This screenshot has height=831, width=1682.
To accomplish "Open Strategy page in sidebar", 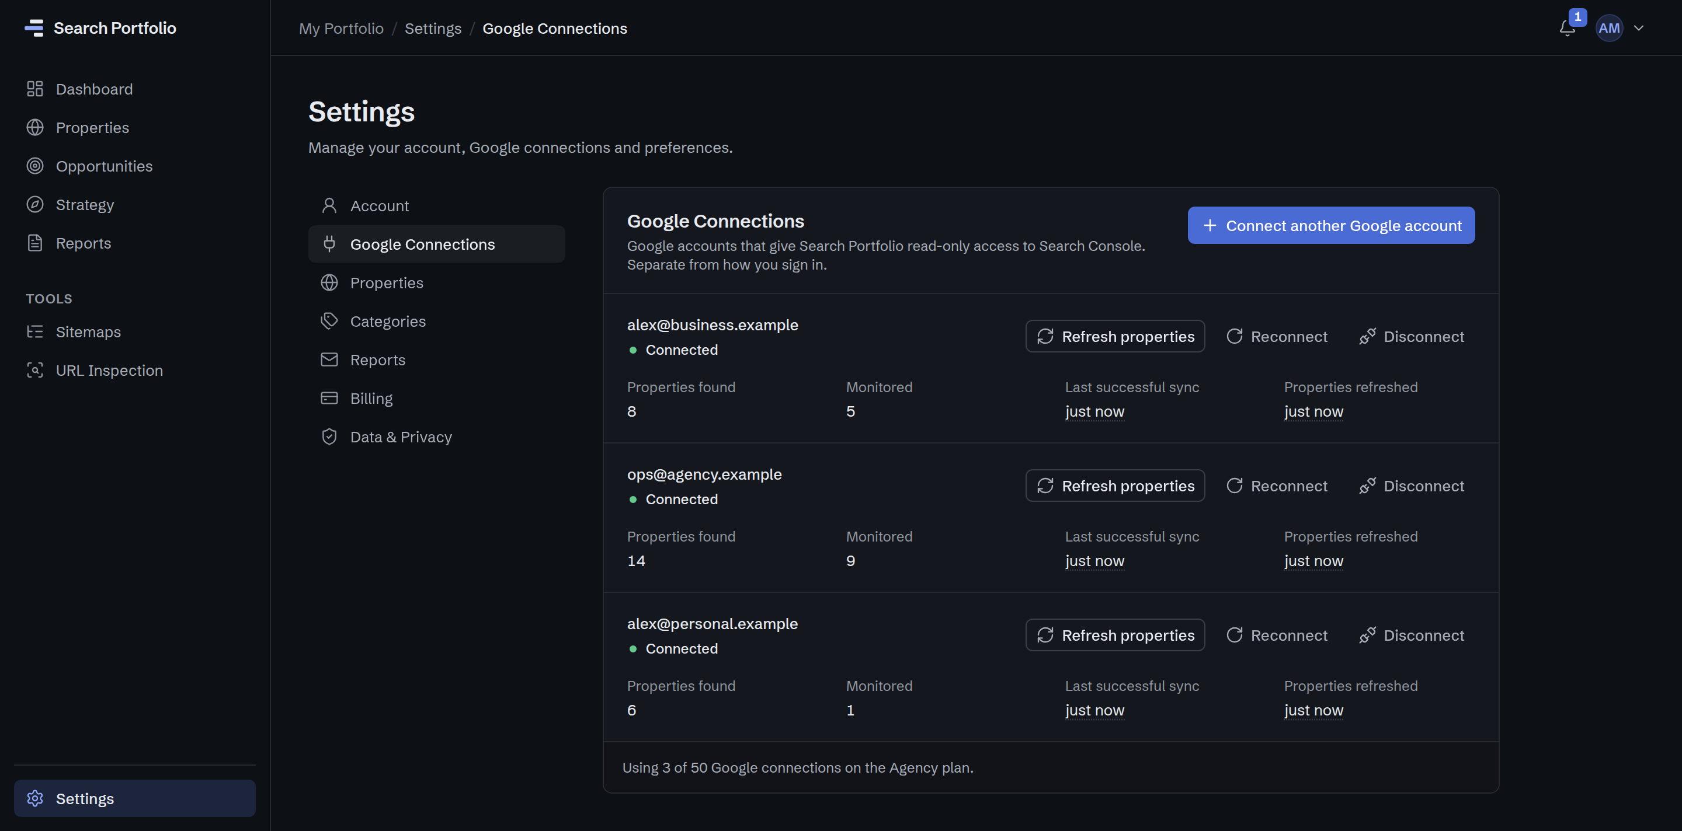I will click(x=134, y=204).
